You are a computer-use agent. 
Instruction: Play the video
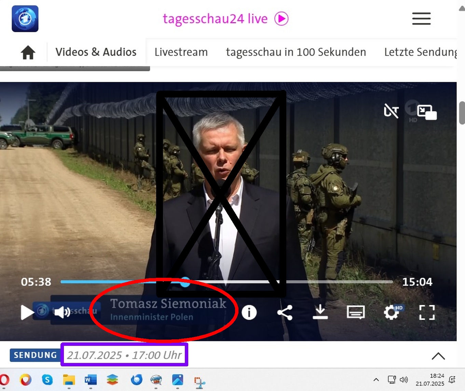(x=27, y=312)
